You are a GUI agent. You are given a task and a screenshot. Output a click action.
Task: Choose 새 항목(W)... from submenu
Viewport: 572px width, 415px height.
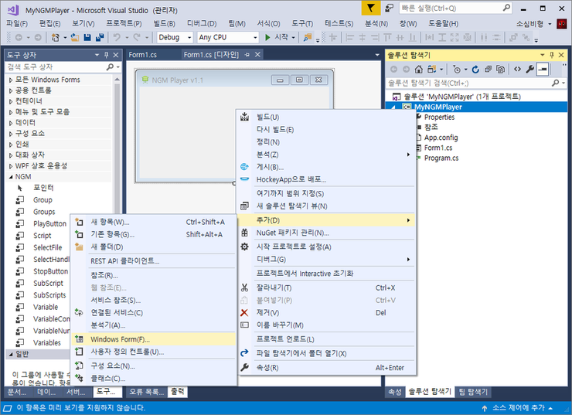(154, 222)
